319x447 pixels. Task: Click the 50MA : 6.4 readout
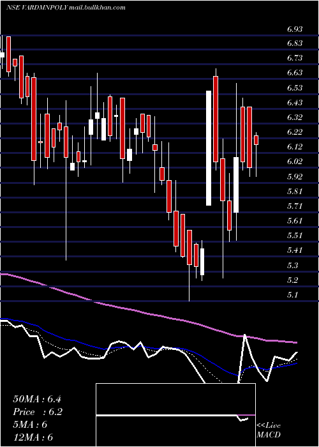pos(37,399)
